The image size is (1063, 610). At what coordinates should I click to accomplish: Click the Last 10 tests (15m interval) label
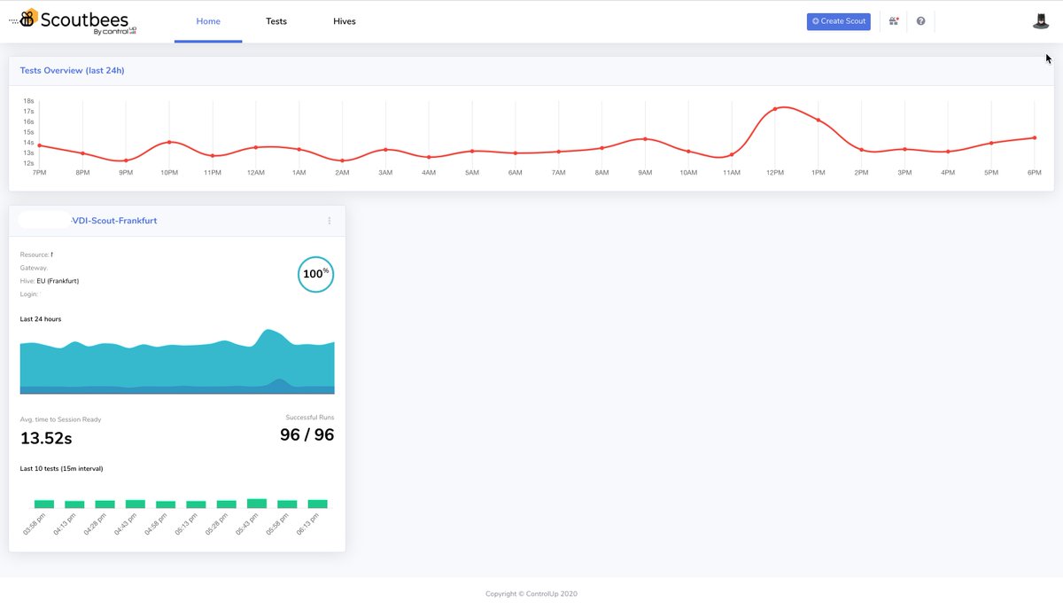pyautogui.click(x=62, y=468)
